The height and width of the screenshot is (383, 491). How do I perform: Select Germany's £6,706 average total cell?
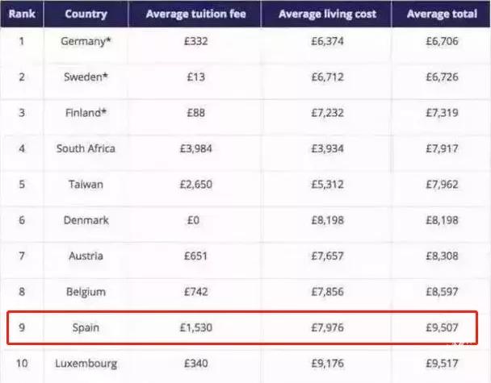coord(440,40)
